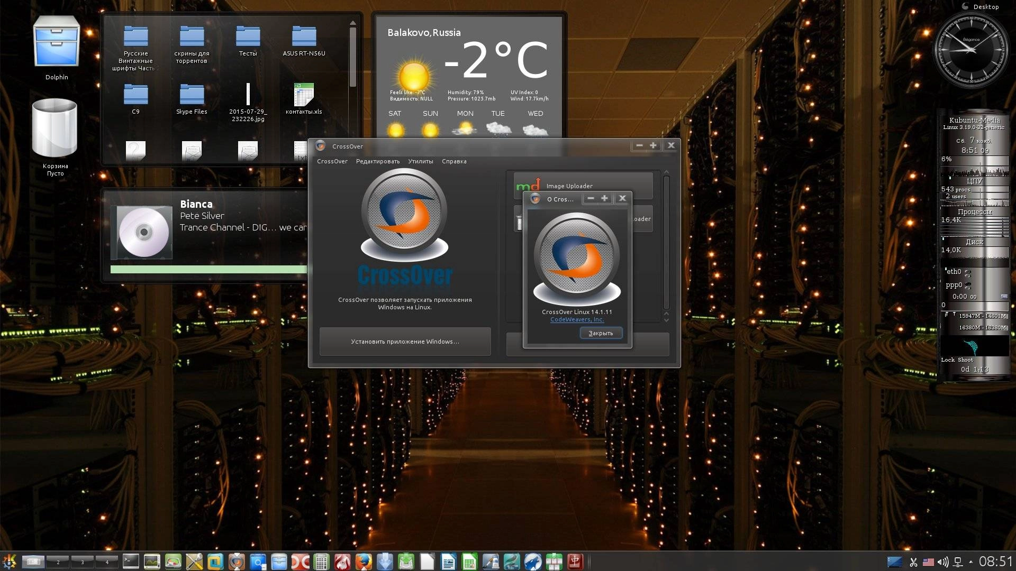
Task: Click the Закрыть button in About dialog
Action: (601, 333)
